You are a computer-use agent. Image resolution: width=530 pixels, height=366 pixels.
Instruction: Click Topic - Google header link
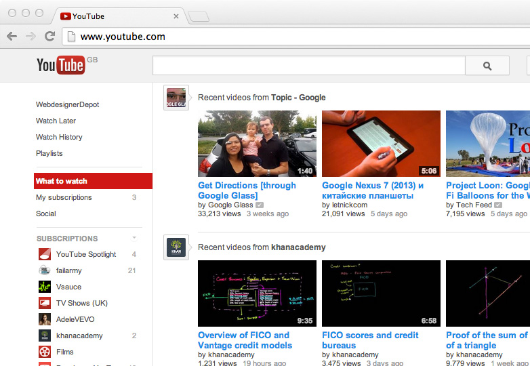298,98
